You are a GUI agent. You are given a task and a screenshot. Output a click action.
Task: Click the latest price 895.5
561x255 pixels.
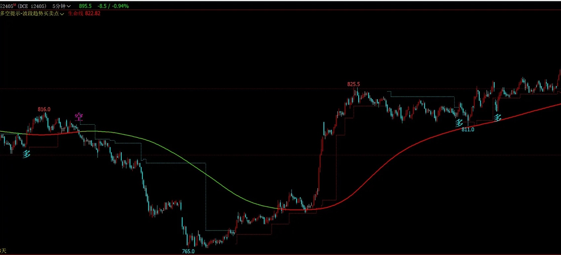[85, 6]
